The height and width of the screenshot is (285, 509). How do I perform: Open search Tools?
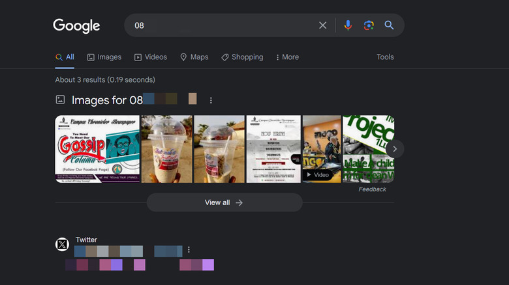pyautogui.click(x=385, y=57)
